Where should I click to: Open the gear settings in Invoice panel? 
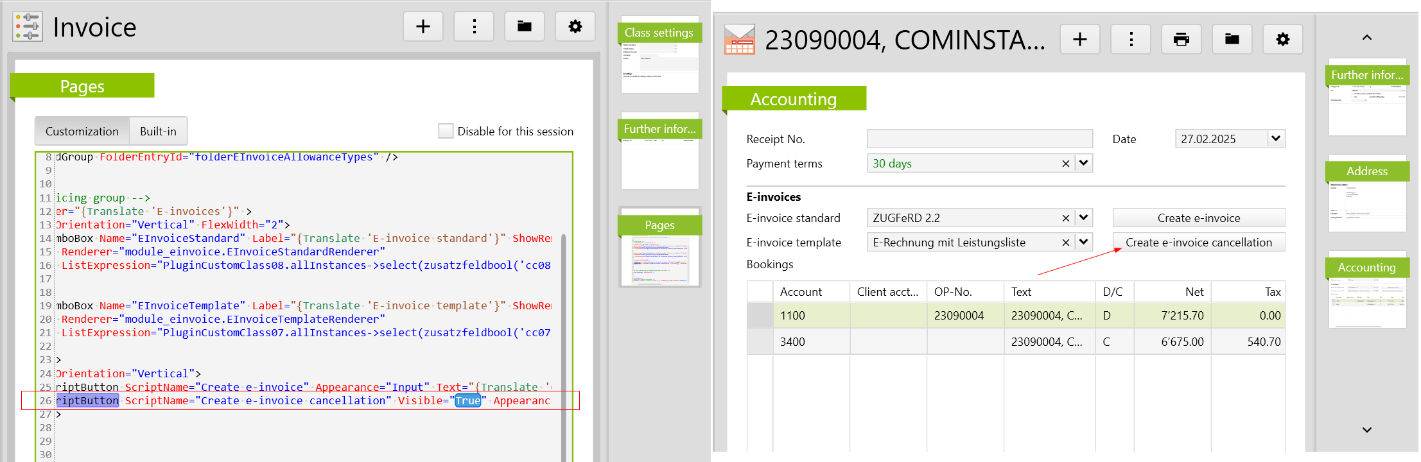point(575,27)
